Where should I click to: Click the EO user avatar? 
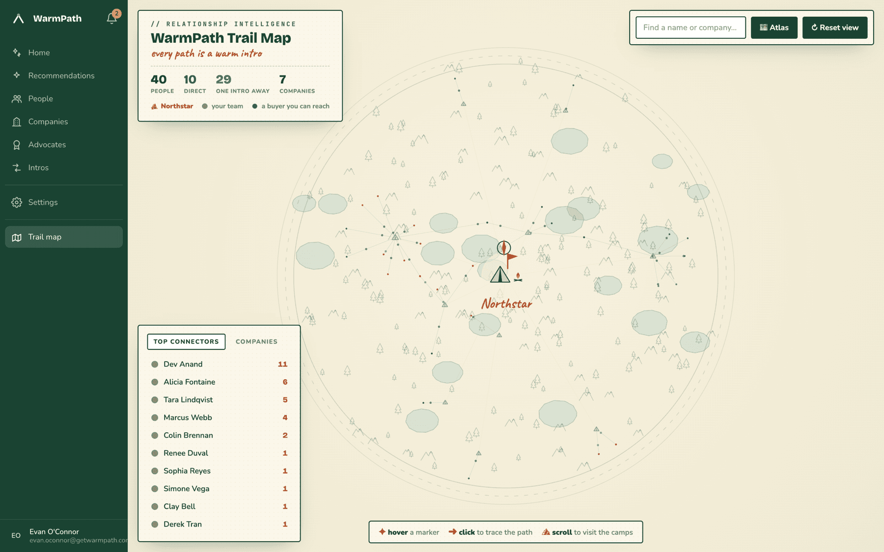click(x=16, y=535)
